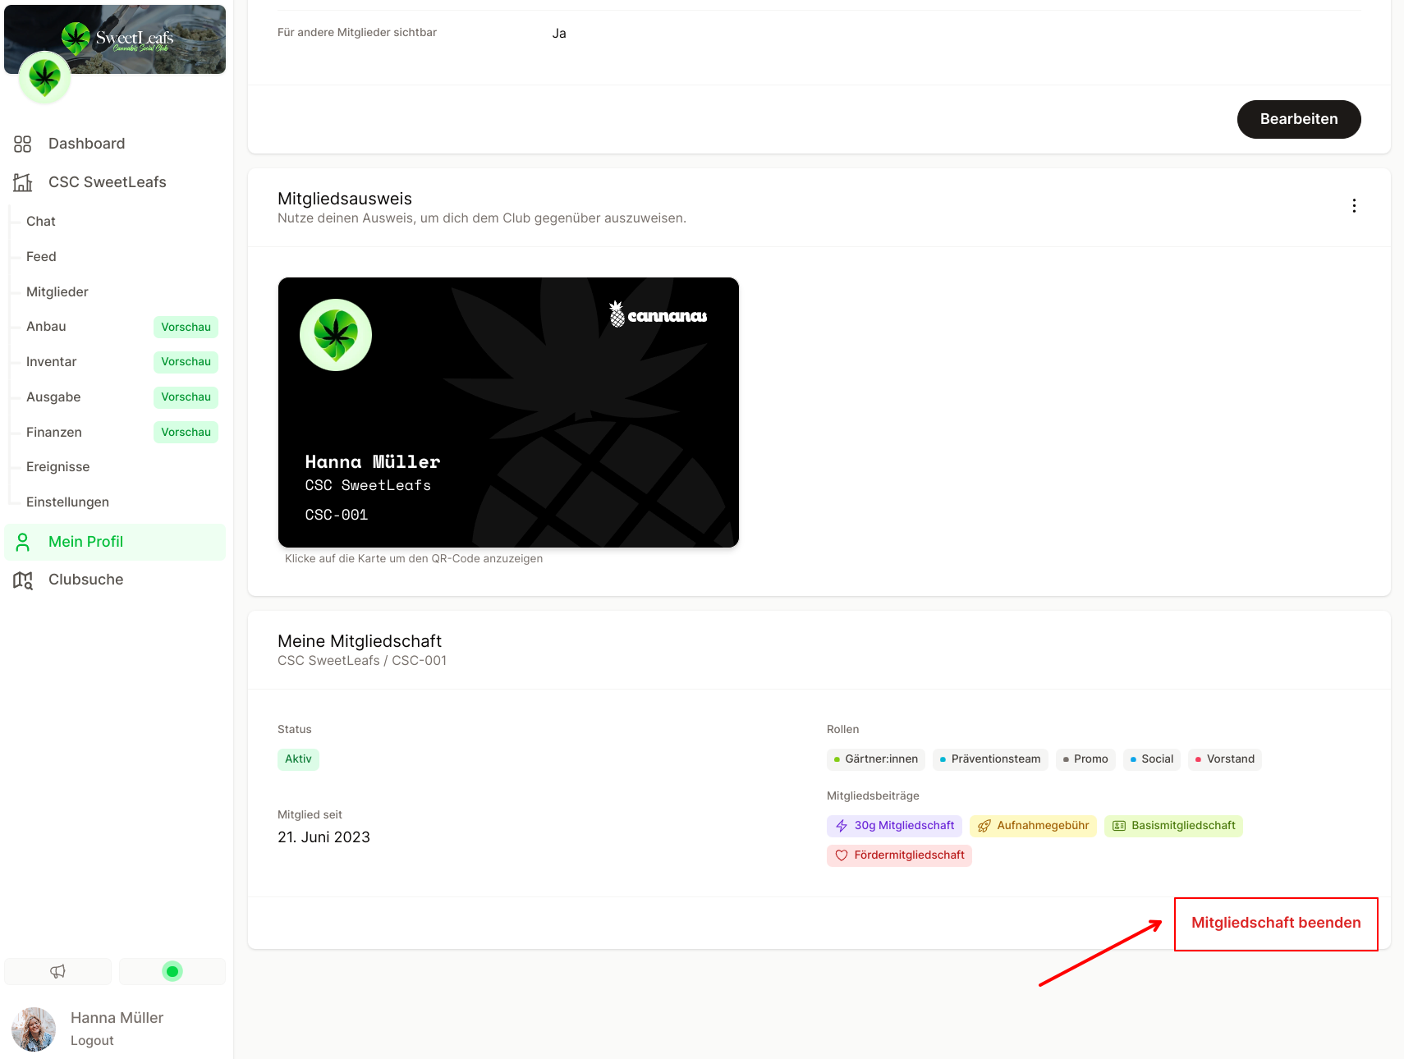Click the Aufnahmegebühr fee tag
Image resolution: width=1404 pixels, height=1059 pixels.
[x=1033, y=826]
